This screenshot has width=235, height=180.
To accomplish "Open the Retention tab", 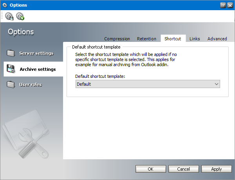I will click(x=147, y=39).
